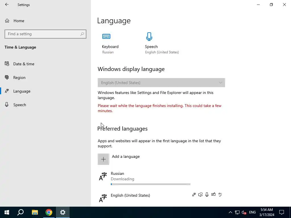Click the display language feature icon for English
291x218 pixels.
(x=194, y=195)
